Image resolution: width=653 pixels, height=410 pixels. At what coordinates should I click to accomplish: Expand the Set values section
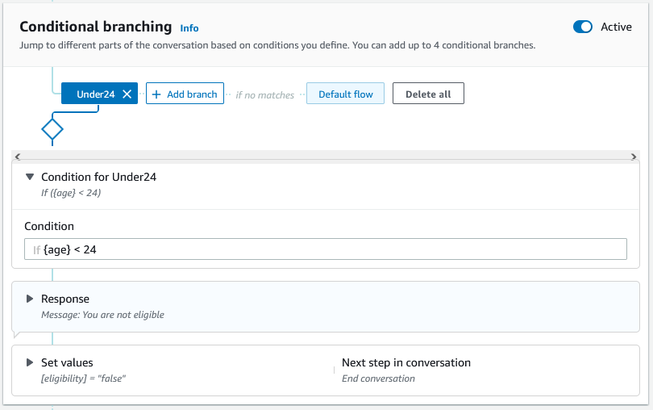(30, 363)
